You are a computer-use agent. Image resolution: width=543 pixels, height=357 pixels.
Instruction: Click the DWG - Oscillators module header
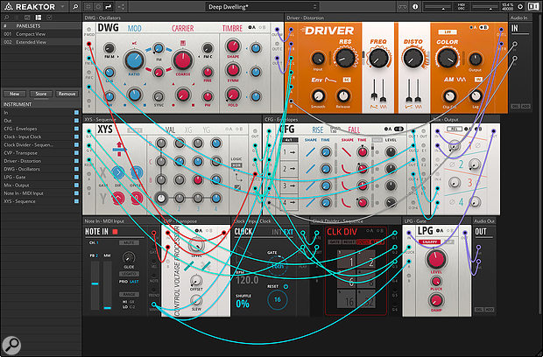[x=183, y=17]
